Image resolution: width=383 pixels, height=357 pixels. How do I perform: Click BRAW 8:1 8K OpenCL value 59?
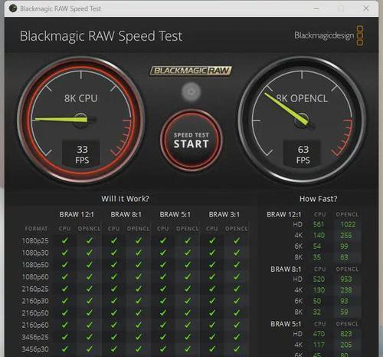pos(344,312)
